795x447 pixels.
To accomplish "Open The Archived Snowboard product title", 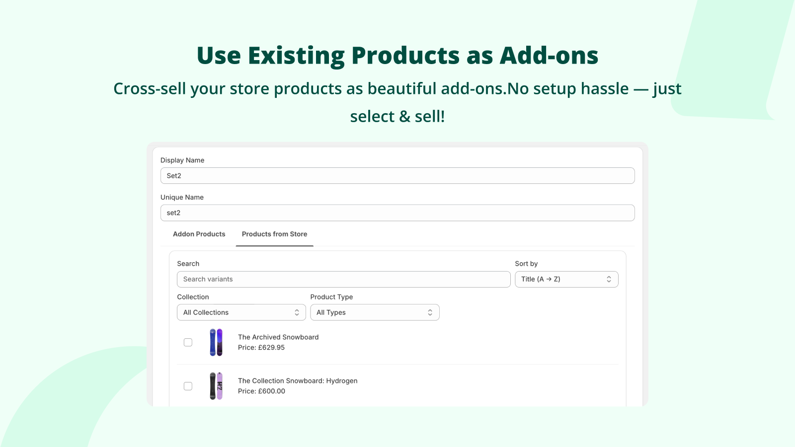I will [278, 337].
